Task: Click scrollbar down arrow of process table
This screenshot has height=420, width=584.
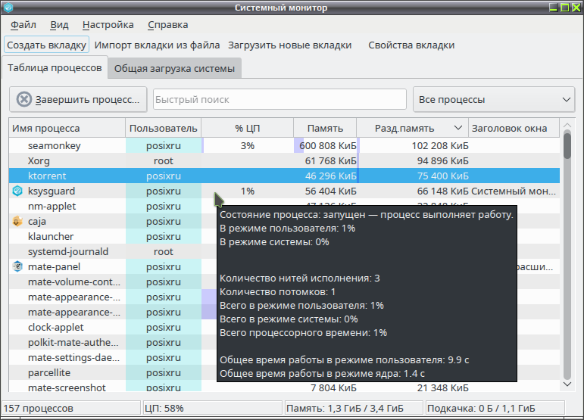Action: 567,384
